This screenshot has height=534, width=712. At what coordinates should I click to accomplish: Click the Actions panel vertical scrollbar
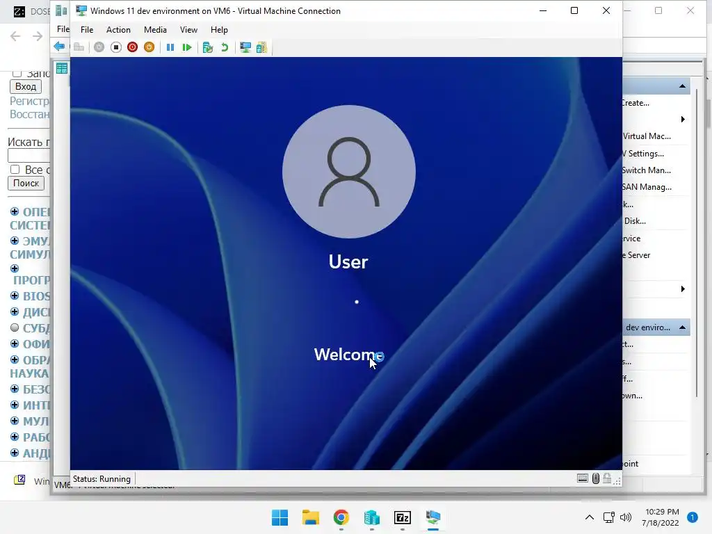pyautogui.click(x=696, y=243)
